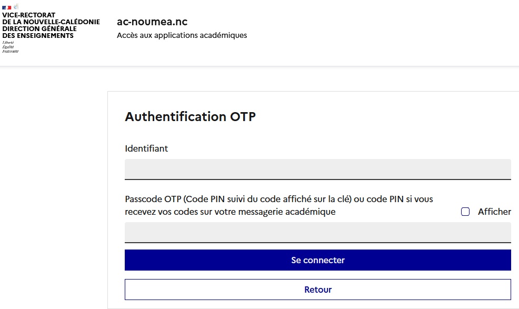Click the Direction Générale des Enseignements text

(39, 32)
